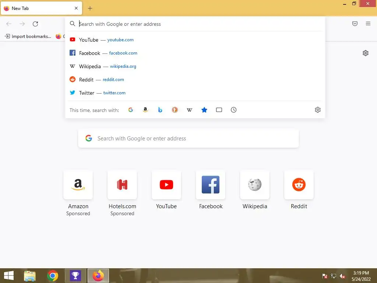Viewport: 377px width, 283px height.
Task: Reload the current page
Action: [35, 24]
